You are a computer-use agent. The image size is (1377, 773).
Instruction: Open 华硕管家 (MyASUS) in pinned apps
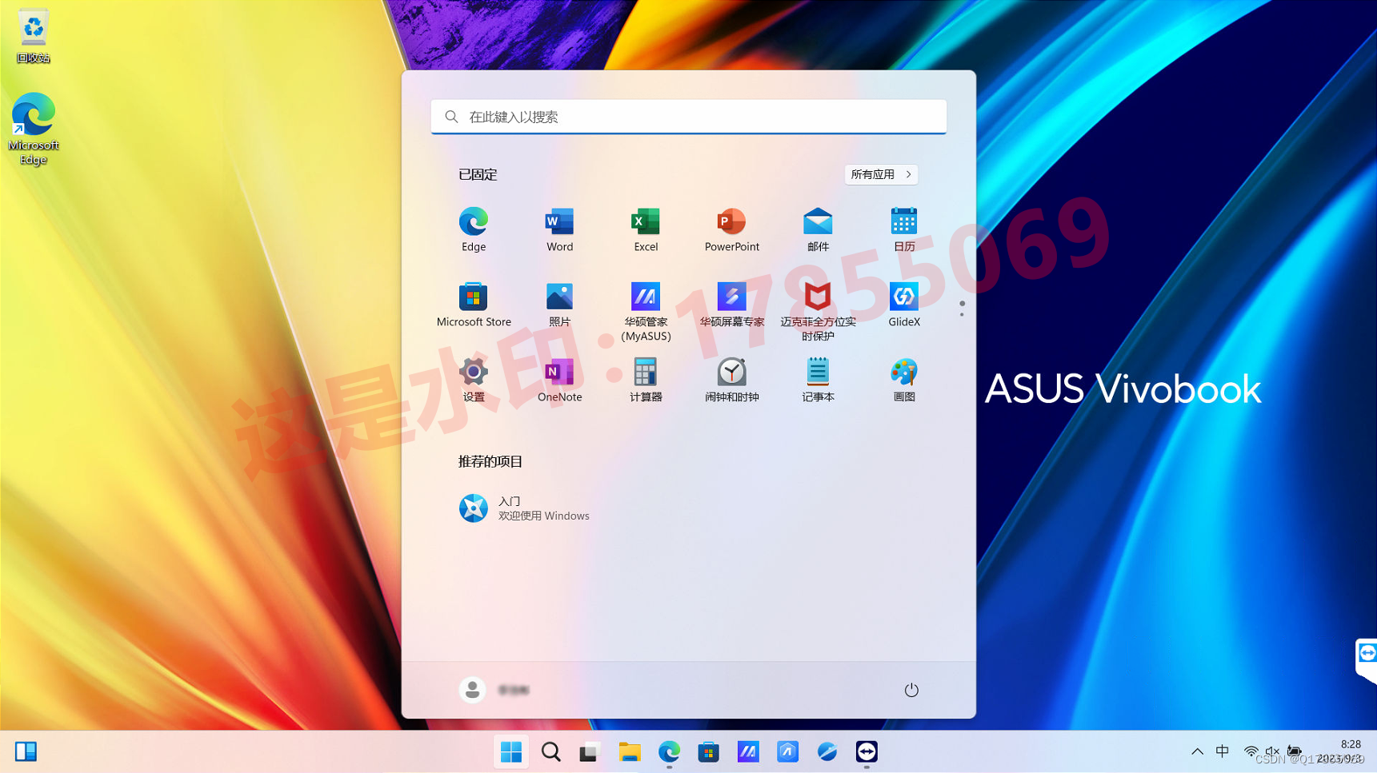[646, 311]
